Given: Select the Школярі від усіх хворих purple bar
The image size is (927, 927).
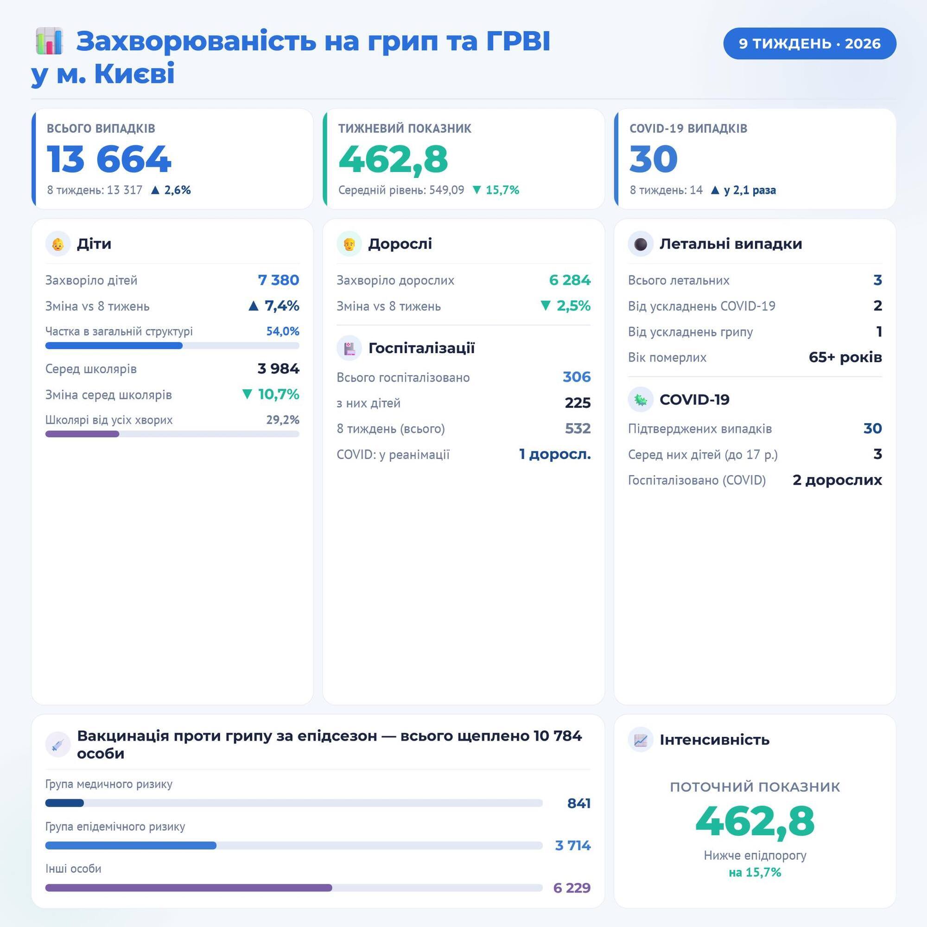Looking at the screenshot, I should (x=172, y=434).
